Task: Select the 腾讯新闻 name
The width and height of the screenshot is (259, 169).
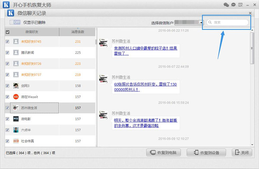Action: (x=28, y=52)
